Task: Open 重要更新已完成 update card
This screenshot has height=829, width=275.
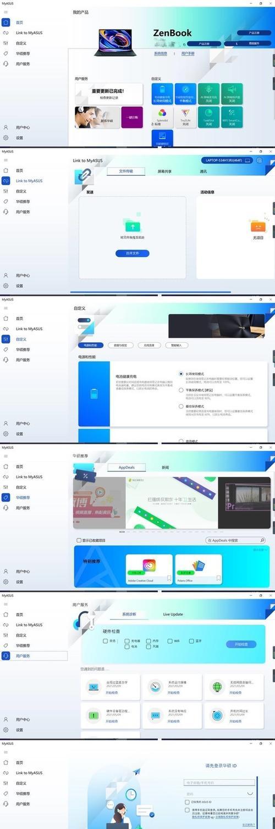Action: [109, 94]
